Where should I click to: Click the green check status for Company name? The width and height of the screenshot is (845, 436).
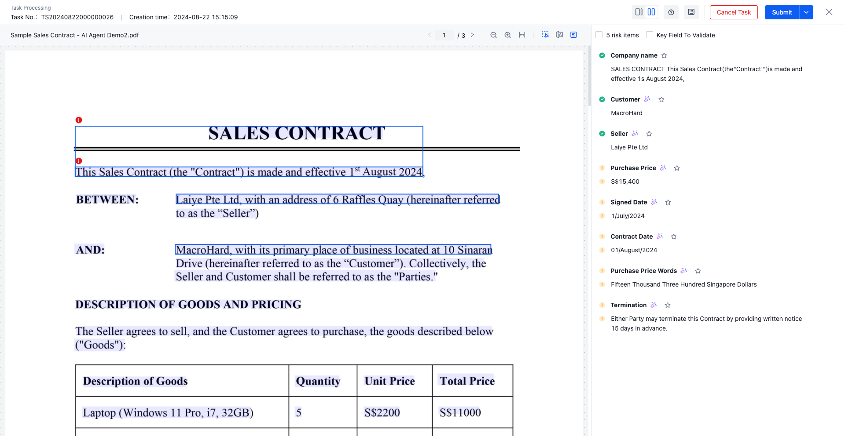pyautogui.click(x=602, y=55)
